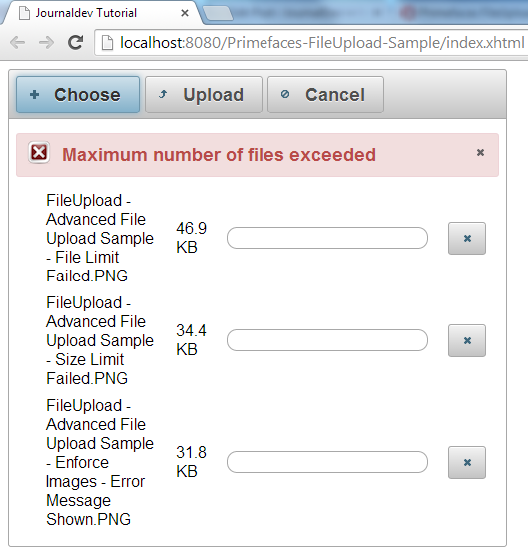Click progress bar for 46.9 KB file
This screenshot has width=528, height=553.
pyautogui.click(x=327, y=238)
